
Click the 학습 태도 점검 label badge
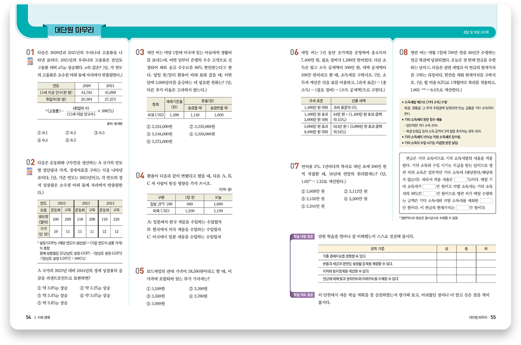point(303,295)
